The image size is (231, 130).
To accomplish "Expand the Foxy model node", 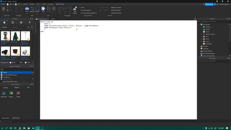I will [x=201, y=36].
